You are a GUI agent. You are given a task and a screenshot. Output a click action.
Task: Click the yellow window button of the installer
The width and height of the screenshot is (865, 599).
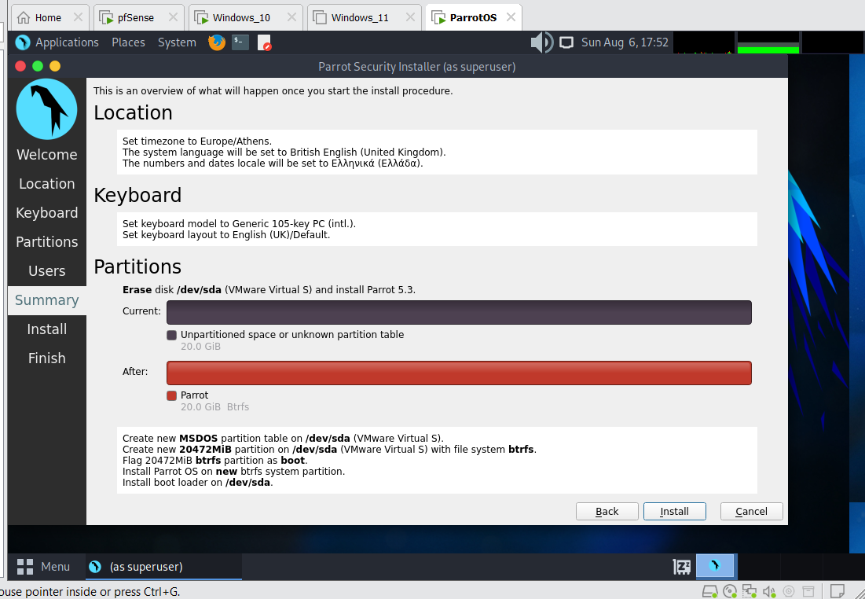click(55, 66)
